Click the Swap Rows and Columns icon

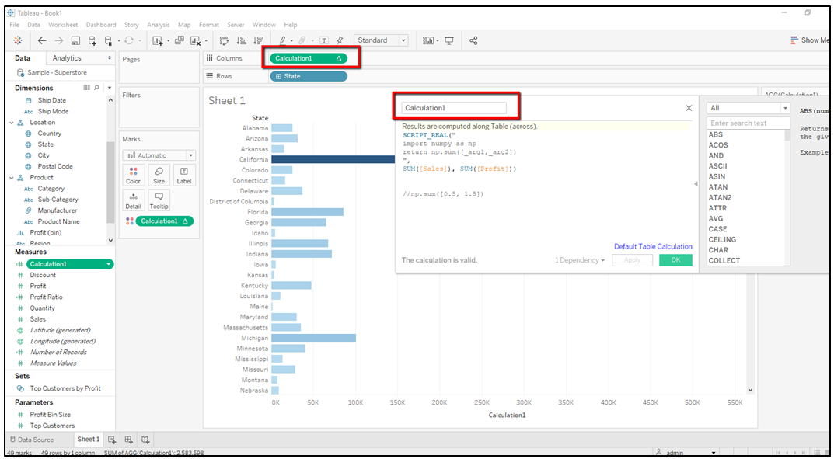coord(225,40)
